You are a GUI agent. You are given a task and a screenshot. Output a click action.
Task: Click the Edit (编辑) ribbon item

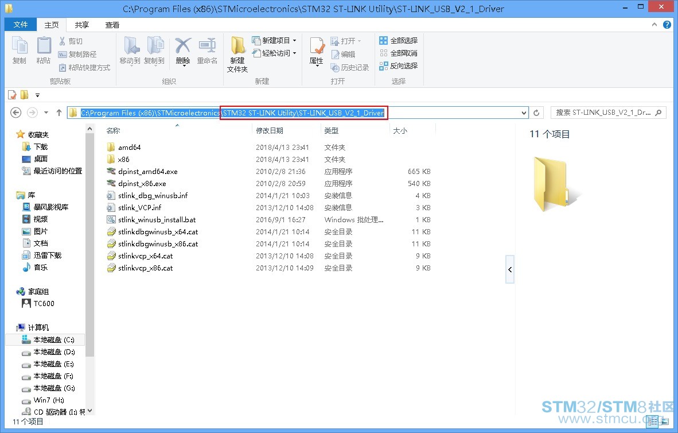(343, 54)
